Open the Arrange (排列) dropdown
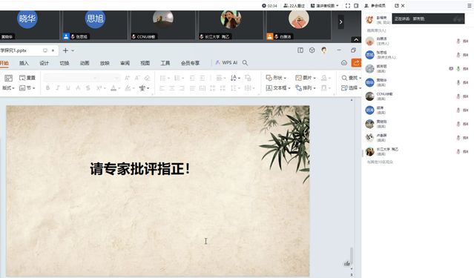This screenshot has height=278, width=474. pyautogui.click(x=306, y=88)
